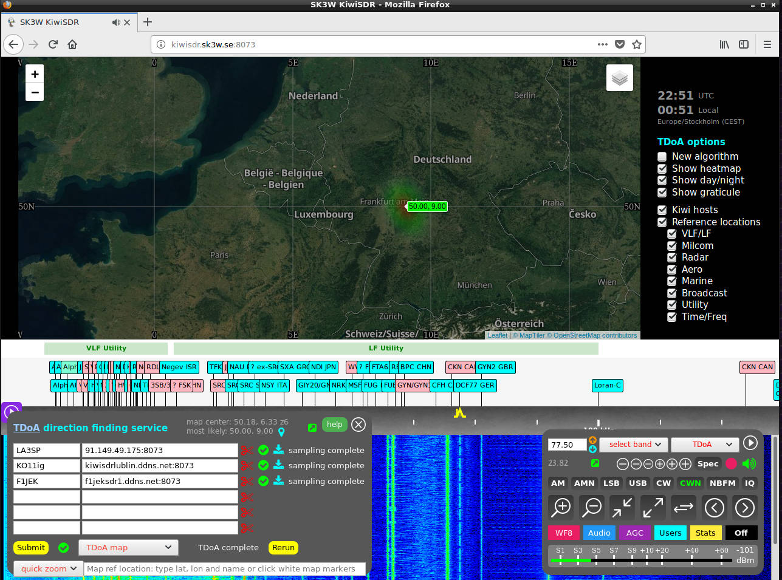The image size is (782, 580).
Task: Click the page-right arrow circle icon
Action: (744, 507)
